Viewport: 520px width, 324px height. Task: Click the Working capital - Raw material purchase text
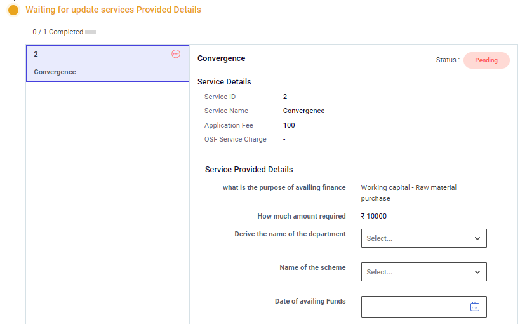[408, 193]
